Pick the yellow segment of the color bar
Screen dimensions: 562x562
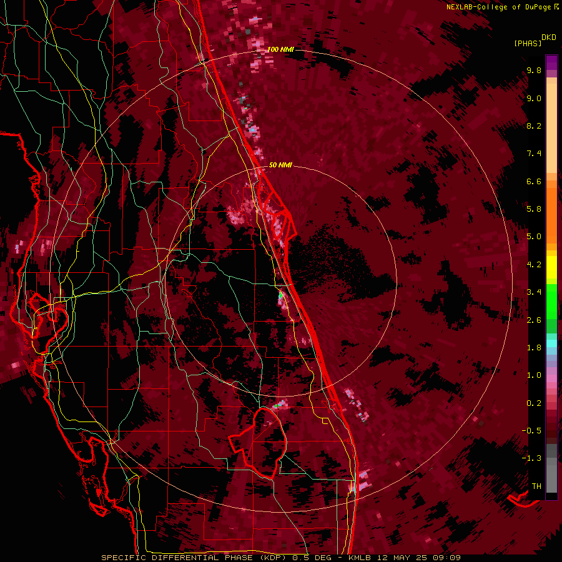point(551,267)
